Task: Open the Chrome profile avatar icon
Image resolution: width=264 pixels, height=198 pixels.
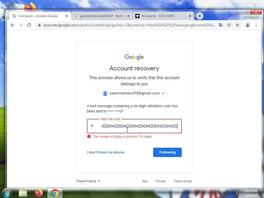Action: click(x=248, y=25)
